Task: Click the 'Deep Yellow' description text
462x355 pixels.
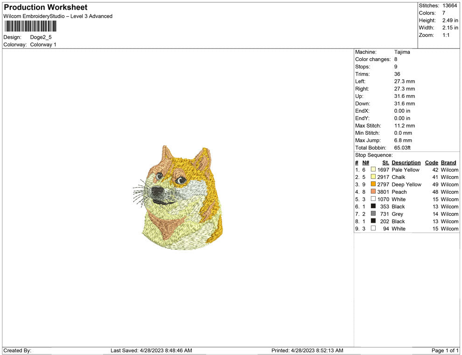Action: point(406,184)
